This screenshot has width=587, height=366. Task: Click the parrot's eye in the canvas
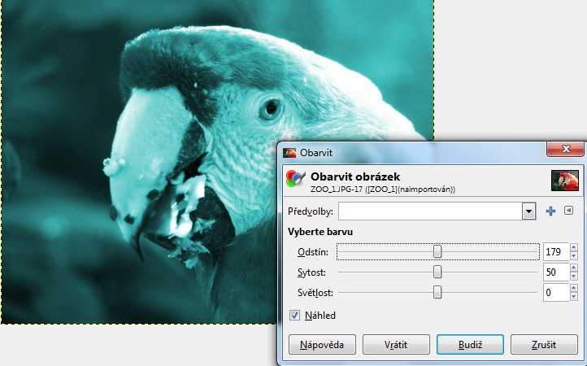(x=270, y=108)
